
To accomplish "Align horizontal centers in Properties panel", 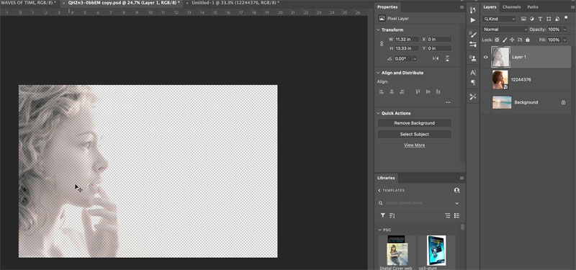I will tap(392, 92).
